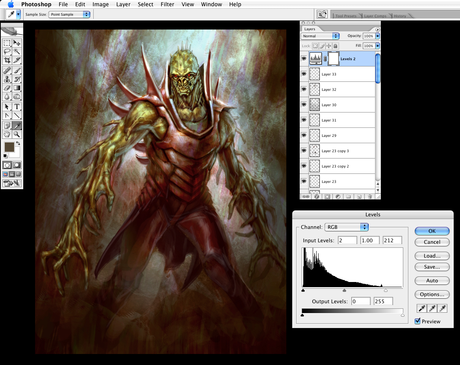The image size is (460, 365).
Task: Open the Opacity slider arrow
Action: coord(378,36)
